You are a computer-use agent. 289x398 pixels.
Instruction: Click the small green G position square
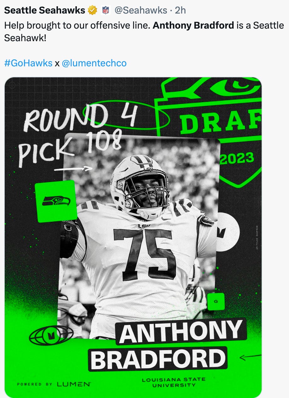point(216,301)
